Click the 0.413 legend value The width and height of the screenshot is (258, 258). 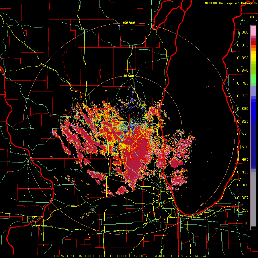click(x=243, y=172)
